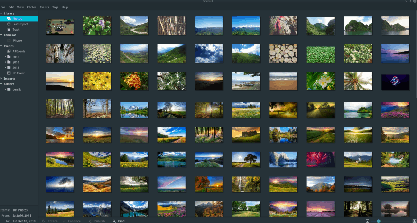
Task: Collapse the Library section
Action: tap(1, 13)
